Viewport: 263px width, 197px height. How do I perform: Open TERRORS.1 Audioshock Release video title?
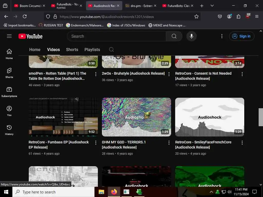tap(124, 145)
